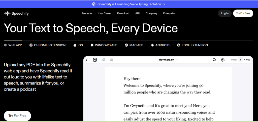Viewport: 258px width, 122px height.
Task: Select the WEB APP tab
Action: (x=13, y=45)
